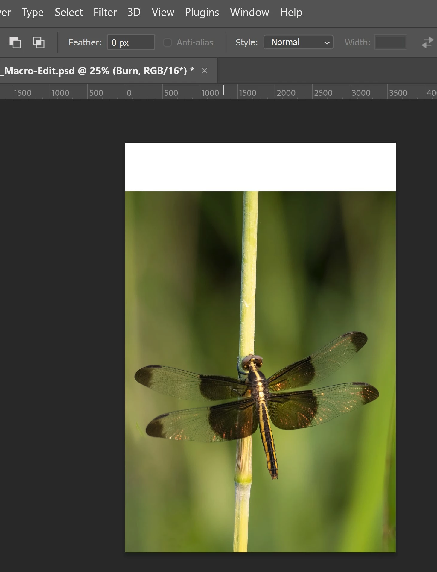This screenshot has width=437, height=572.
Task: Open the View menu
Action: point(163,12)
